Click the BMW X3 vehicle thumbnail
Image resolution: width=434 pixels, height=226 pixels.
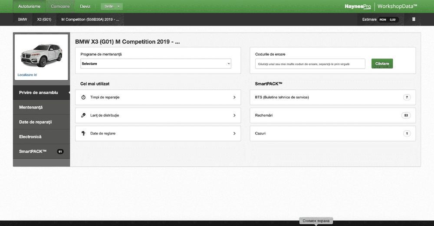(x=42, y=56)
